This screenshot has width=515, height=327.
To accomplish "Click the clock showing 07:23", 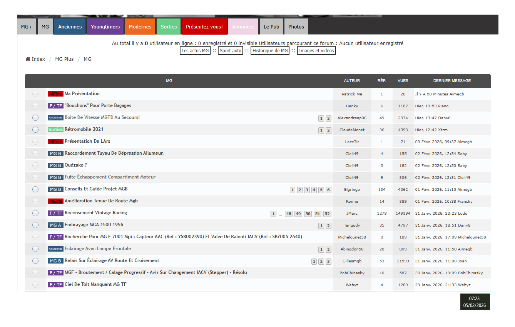I will [x=474, y=299].
